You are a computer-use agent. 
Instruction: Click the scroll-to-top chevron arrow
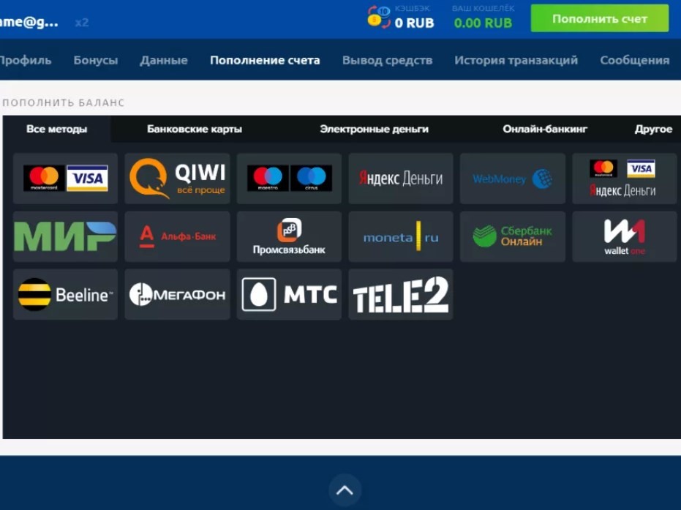pos(345,490)
